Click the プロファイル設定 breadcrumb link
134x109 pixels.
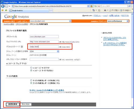(x=22, y=24)
